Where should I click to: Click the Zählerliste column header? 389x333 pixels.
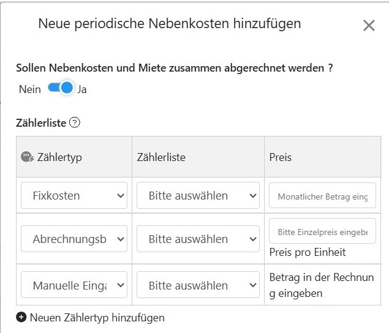[161, 157]
